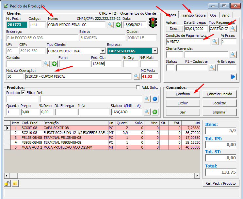Click magnifier next to Status F2 Cadastrar field
This screenshot has width=243, height=199.
click(x=212, y=68)
